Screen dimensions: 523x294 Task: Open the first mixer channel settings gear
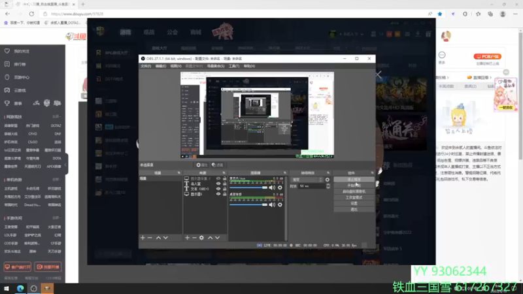click(x=280, y=188)
